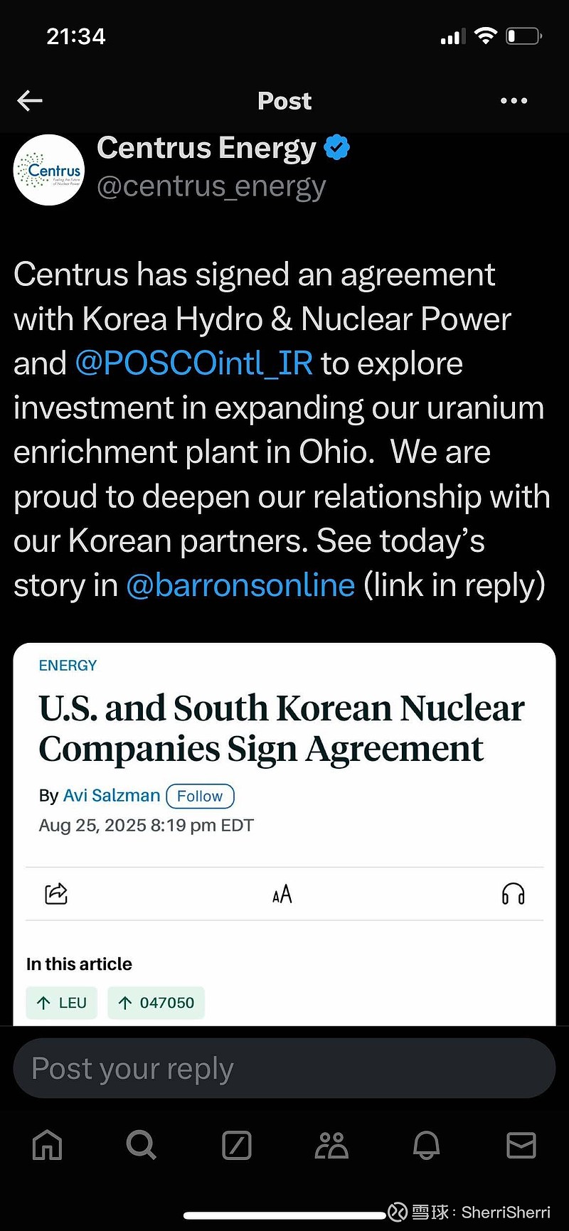Tap the article share icon

(56, 893)
